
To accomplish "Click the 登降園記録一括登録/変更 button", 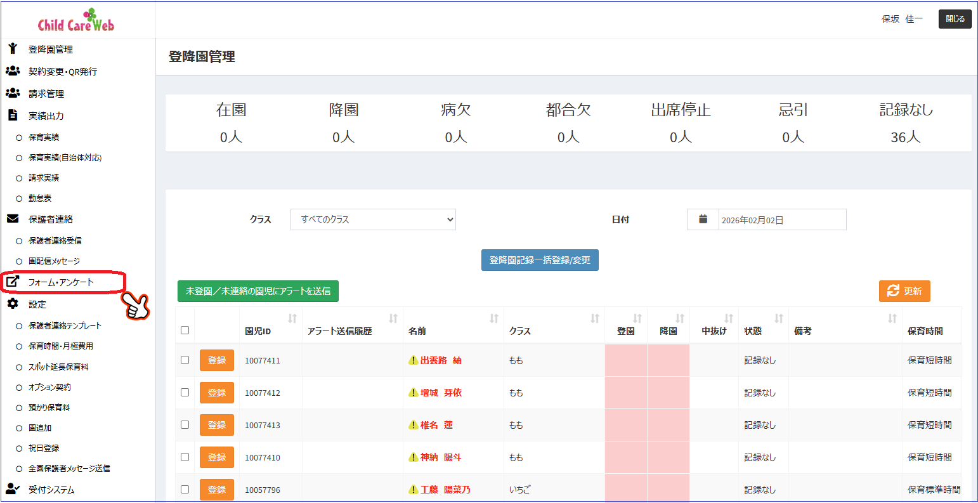I will (540, 260).
